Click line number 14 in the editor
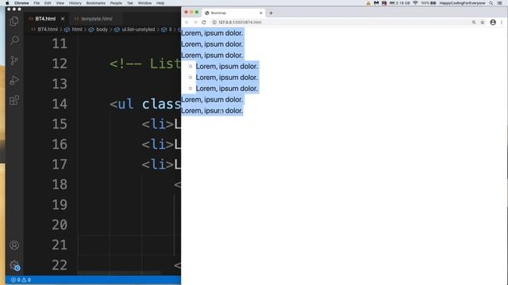 (x=60, y=104)
